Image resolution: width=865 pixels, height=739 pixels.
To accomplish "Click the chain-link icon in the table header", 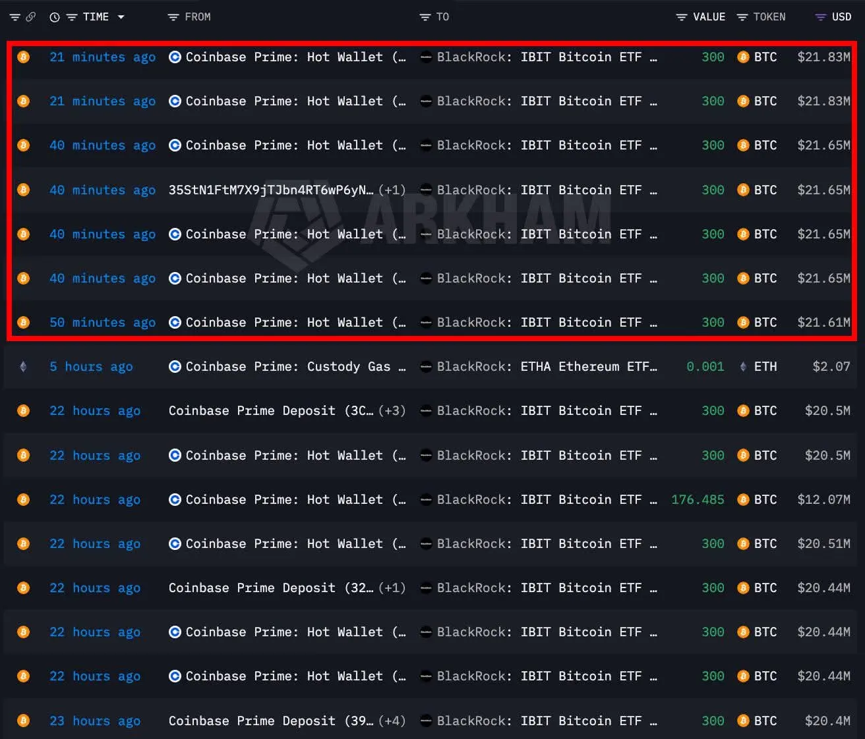I will (30, 17).
